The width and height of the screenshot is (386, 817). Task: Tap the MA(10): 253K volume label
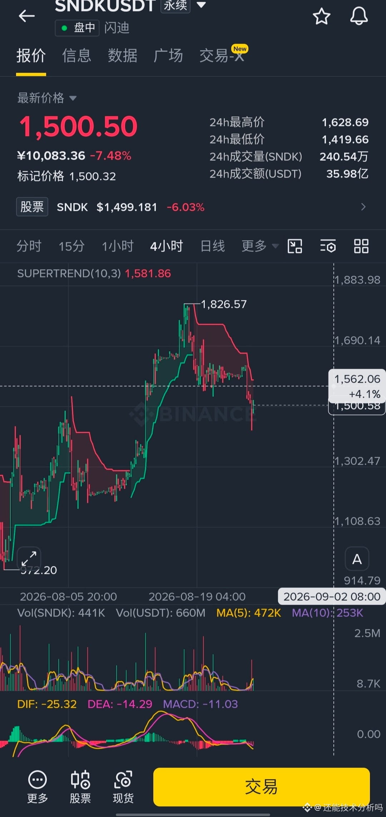coord(327,613)
